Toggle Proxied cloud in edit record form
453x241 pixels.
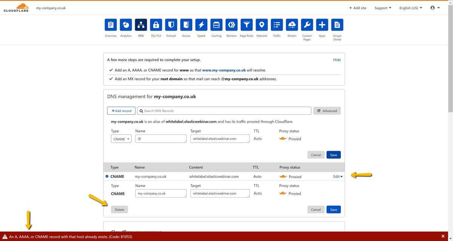click(283, 193)
